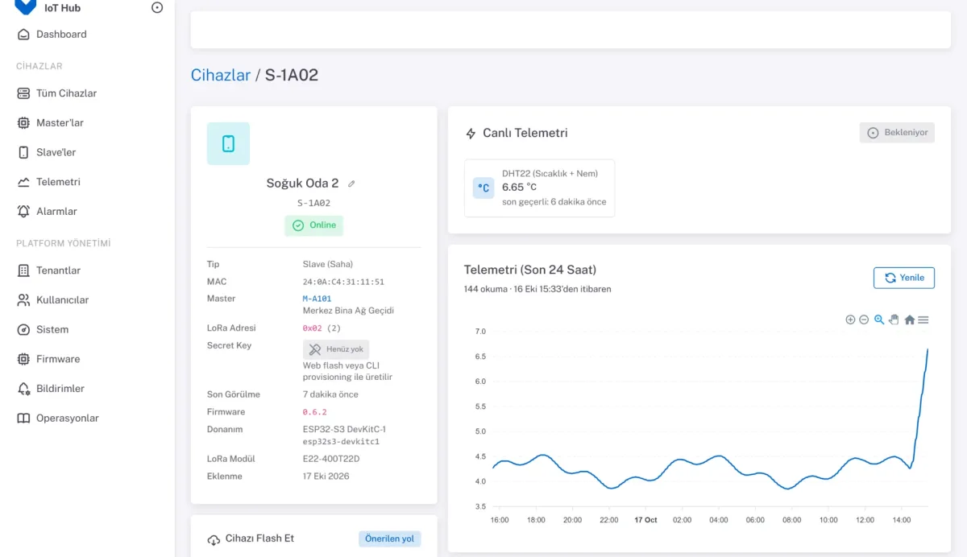This screenshot has height=557, width=967.
Task: Reset the chart zoom with the home icon
Action: (909, 320)
